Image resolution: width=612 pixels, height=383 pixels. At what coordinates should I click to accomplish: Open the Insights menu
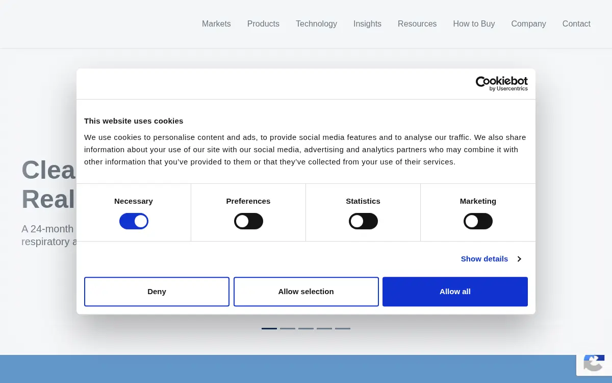(x=367, y=23)
